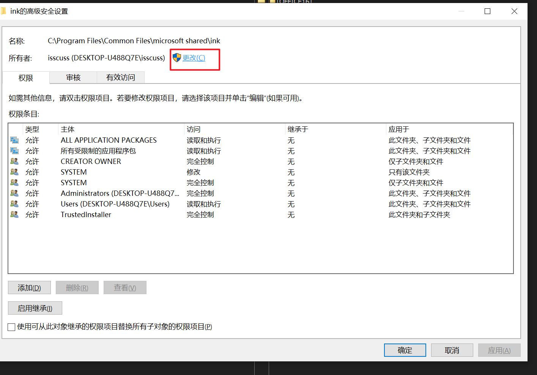This screenshot has height=375, width=537.
Task: Select the 权限 tab
Action: coord(26,78)
